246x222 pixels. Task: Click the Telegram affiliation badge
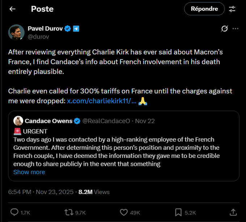coord(76,29)
